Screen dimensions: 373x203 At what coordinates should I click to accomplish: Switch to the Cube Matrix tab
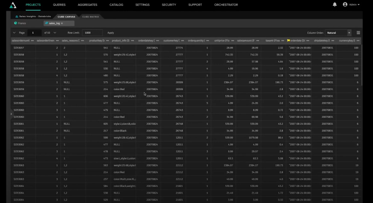pyautogui.click(x=90, y=17)
